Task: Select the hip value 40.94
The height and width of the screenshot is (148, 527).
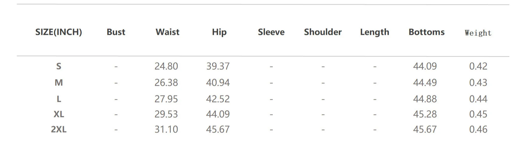Action: tap(218, 82)
